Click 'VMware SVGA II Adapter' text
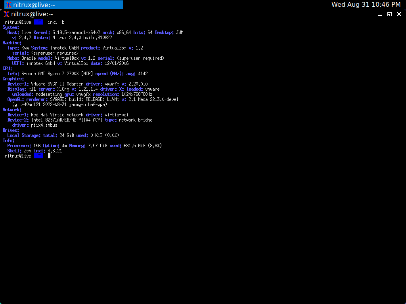 (x=57, y=84)
